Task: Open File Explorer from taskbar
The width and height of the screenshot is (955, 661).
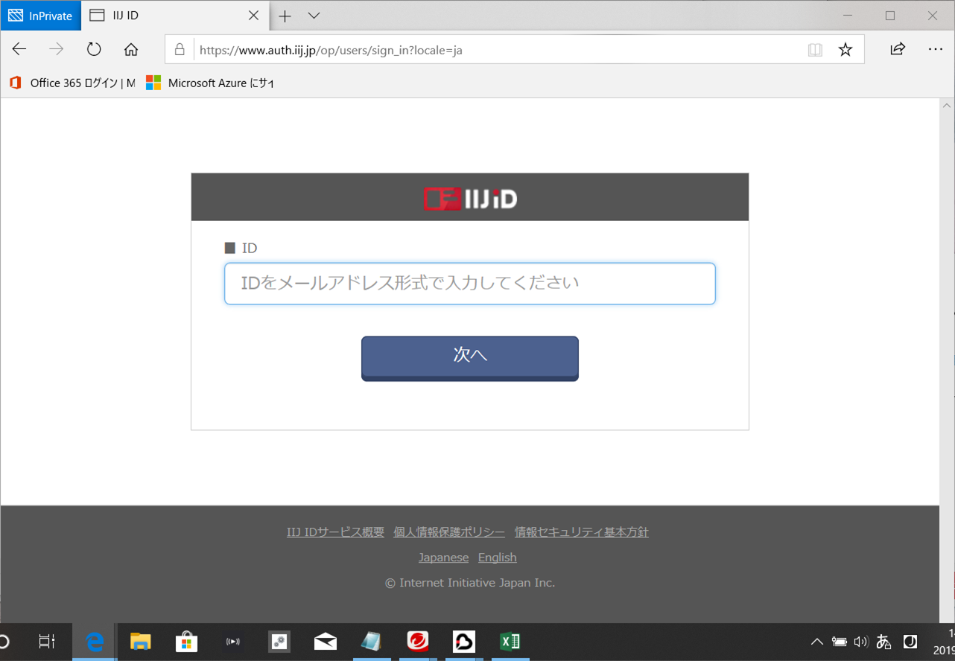Action: pyautogui.click(x=140, y=642)
